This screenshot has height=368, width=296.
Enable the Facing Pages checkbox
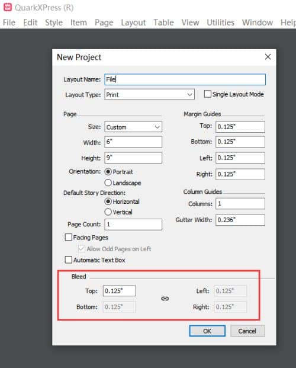point(69,237)
